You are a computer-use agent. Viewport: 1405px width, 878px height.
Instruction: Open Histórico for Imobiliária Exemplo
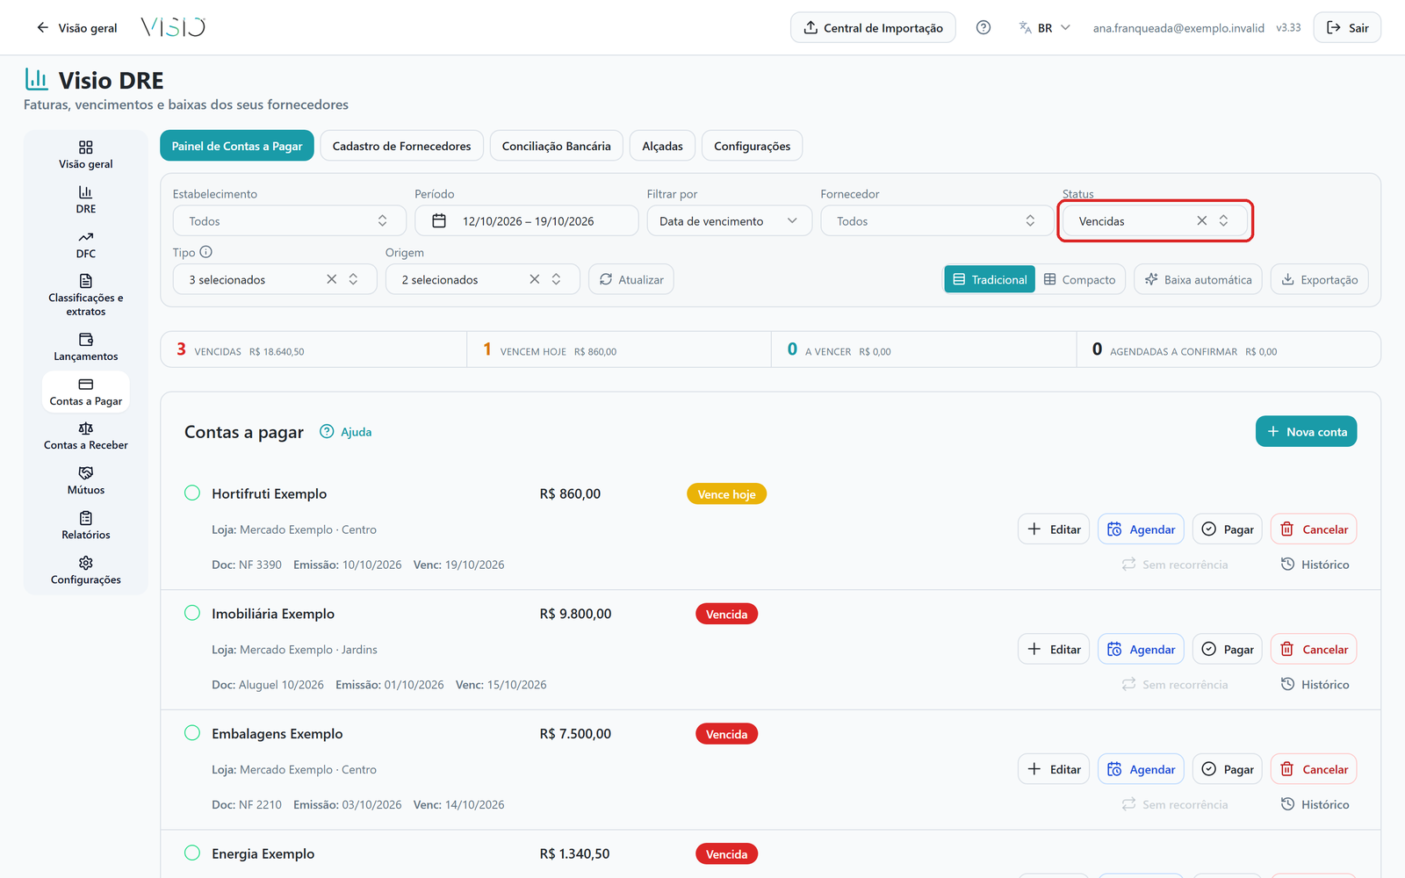1315,685
